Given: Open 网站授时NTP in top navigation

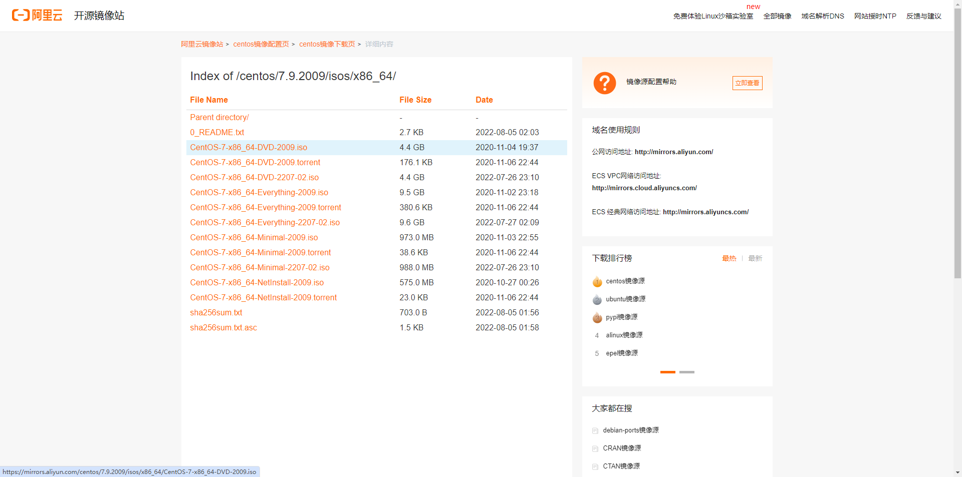Looking at the screenshot, I should pos(875,16).
